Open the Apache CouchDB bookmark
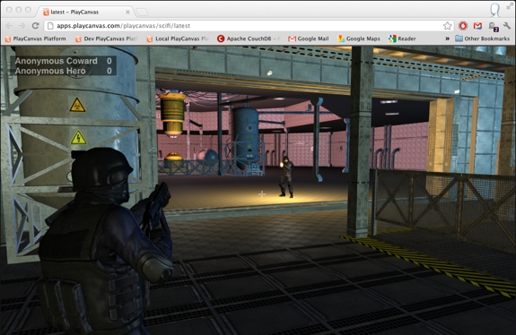The width and height of the screenshot is (516, 335). [248, 39]
